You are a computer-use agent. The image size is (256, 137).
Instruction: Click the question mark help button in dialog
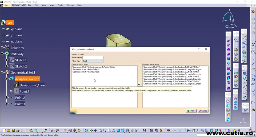[199, 49]
